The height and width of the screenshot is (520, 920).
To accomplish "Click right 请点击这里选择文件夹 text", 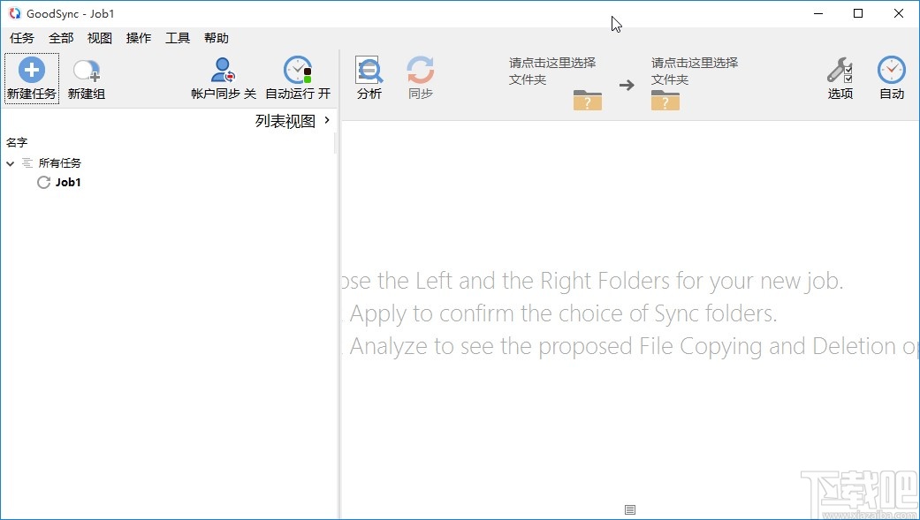I will pyautogui.click(x=694, y=71).
